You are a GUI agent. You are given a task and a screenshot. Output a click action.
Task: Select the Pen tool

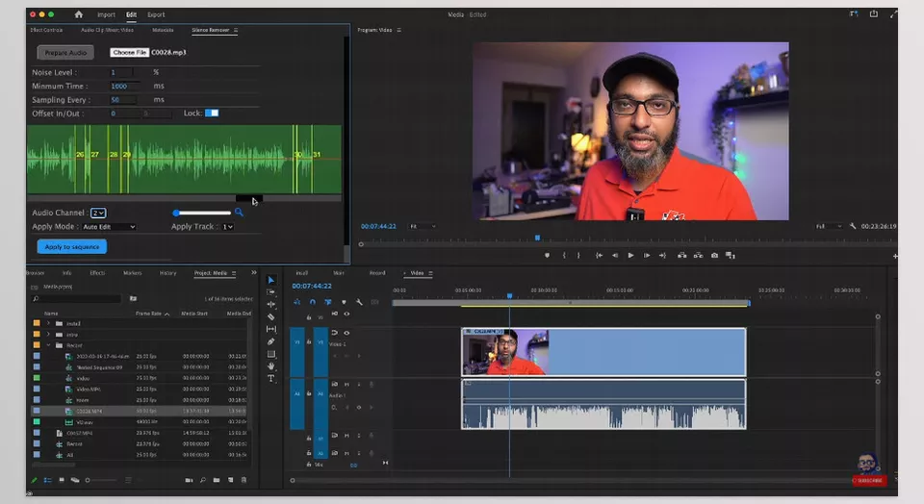[271, 341]
